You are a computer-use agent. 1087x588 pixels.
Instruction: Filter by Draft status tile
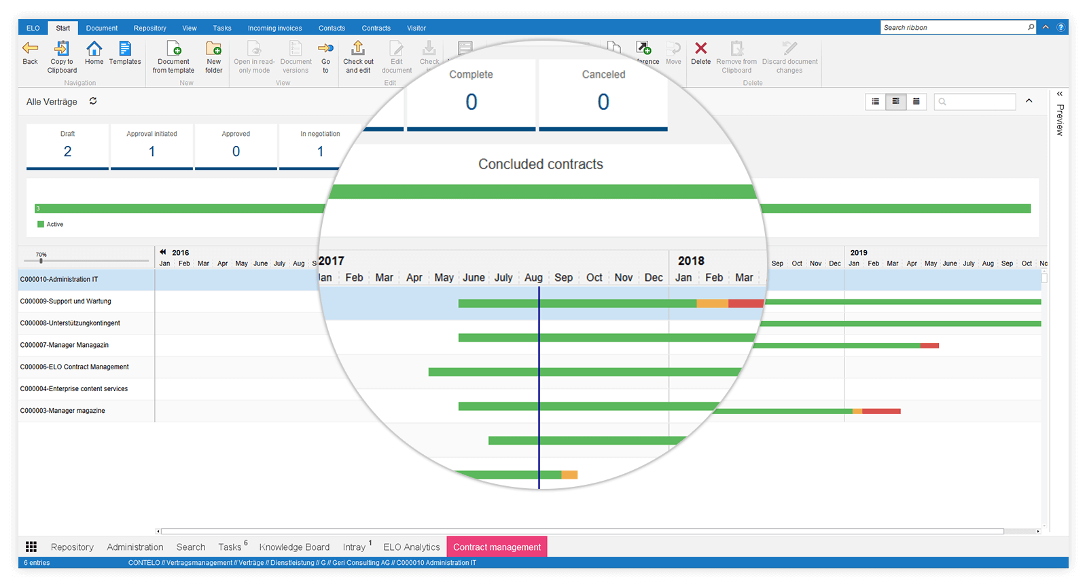point(67,146)
